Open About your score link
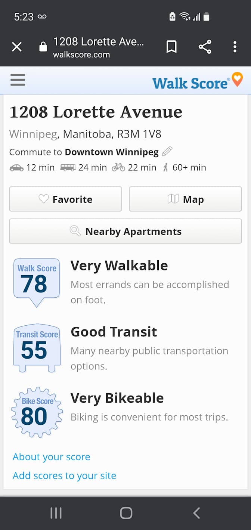The height and width of the screenshot is (530, 251). [x=52, y=457]
